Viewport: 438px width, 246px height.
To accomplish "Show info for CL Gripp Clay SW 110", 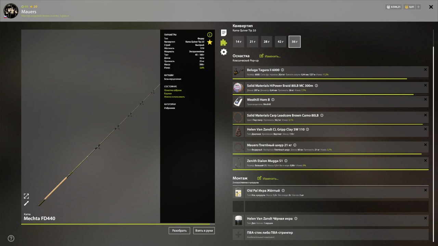I will click(x=307, y=129).
